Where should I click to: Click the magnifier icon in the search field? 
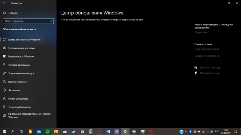coord(51,21)
